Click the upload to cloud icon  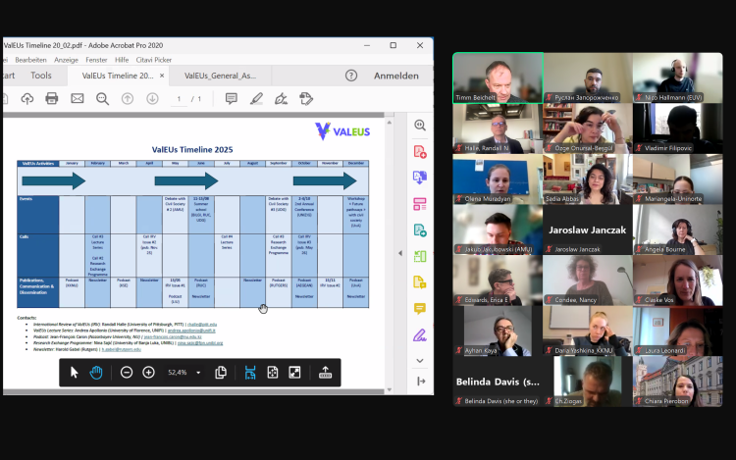click(26, 99)
